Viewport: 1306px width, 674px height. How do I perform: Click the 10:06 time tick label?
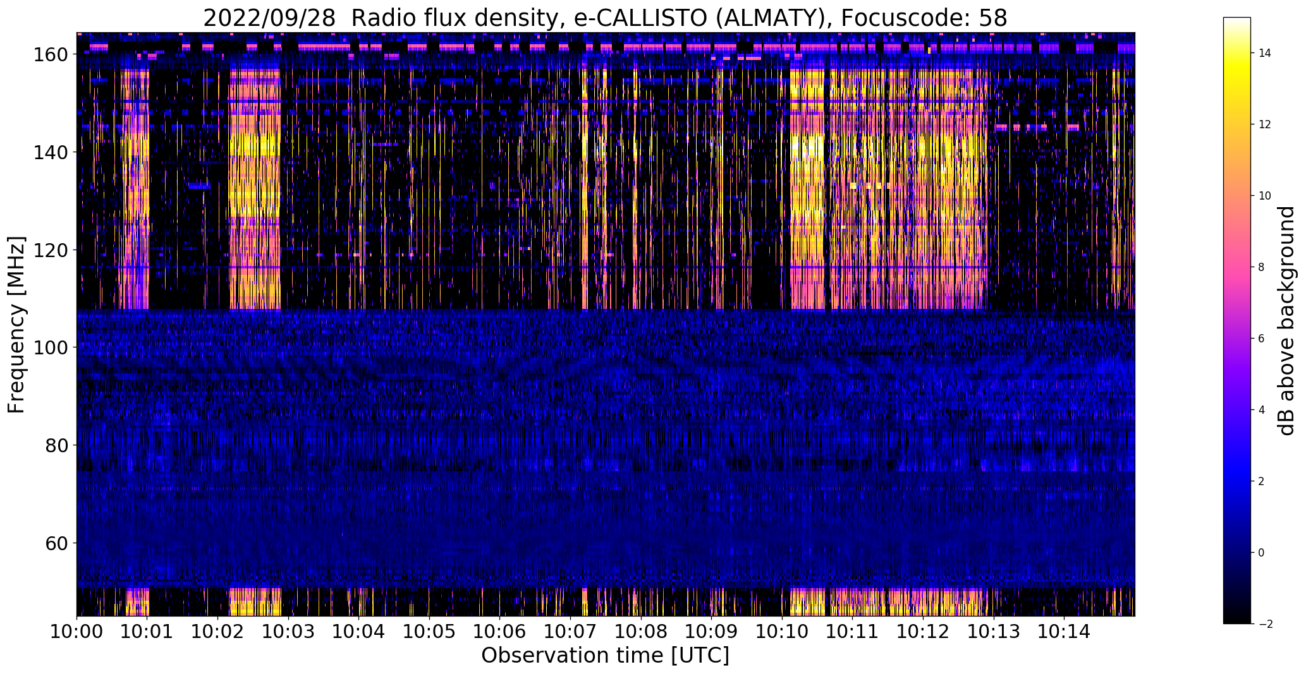coord(500,632)
